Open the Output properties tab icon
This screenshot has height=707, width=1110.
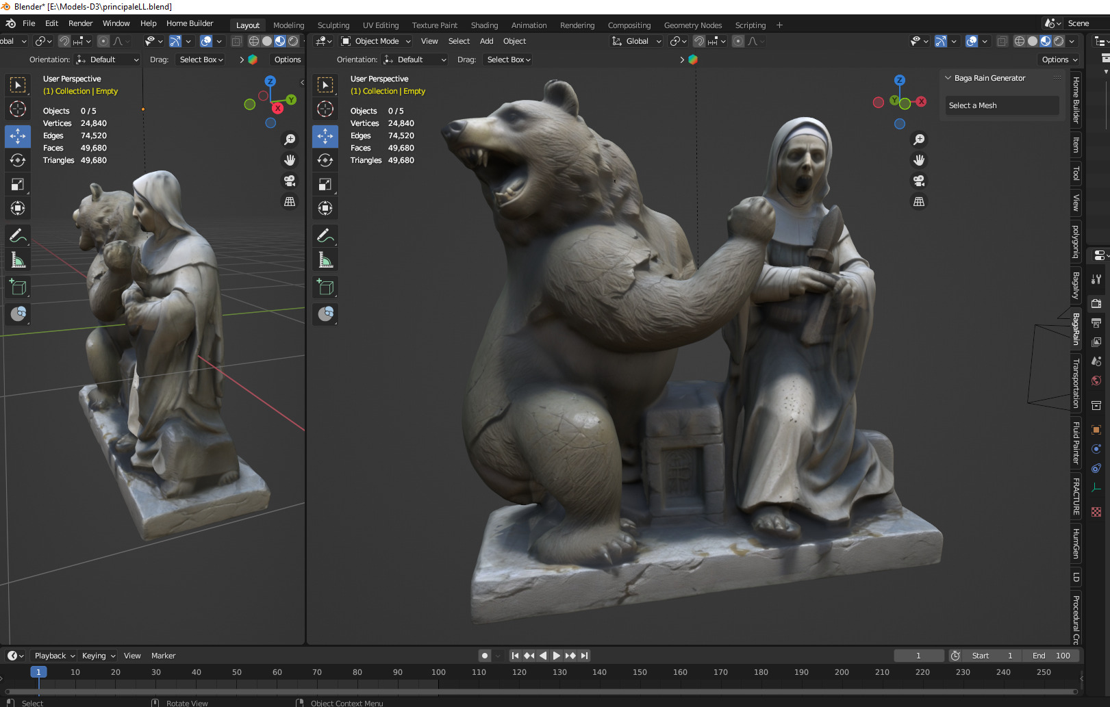1096,322
